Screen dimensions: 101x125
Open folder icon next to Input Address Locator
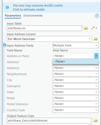pos(95,39)
